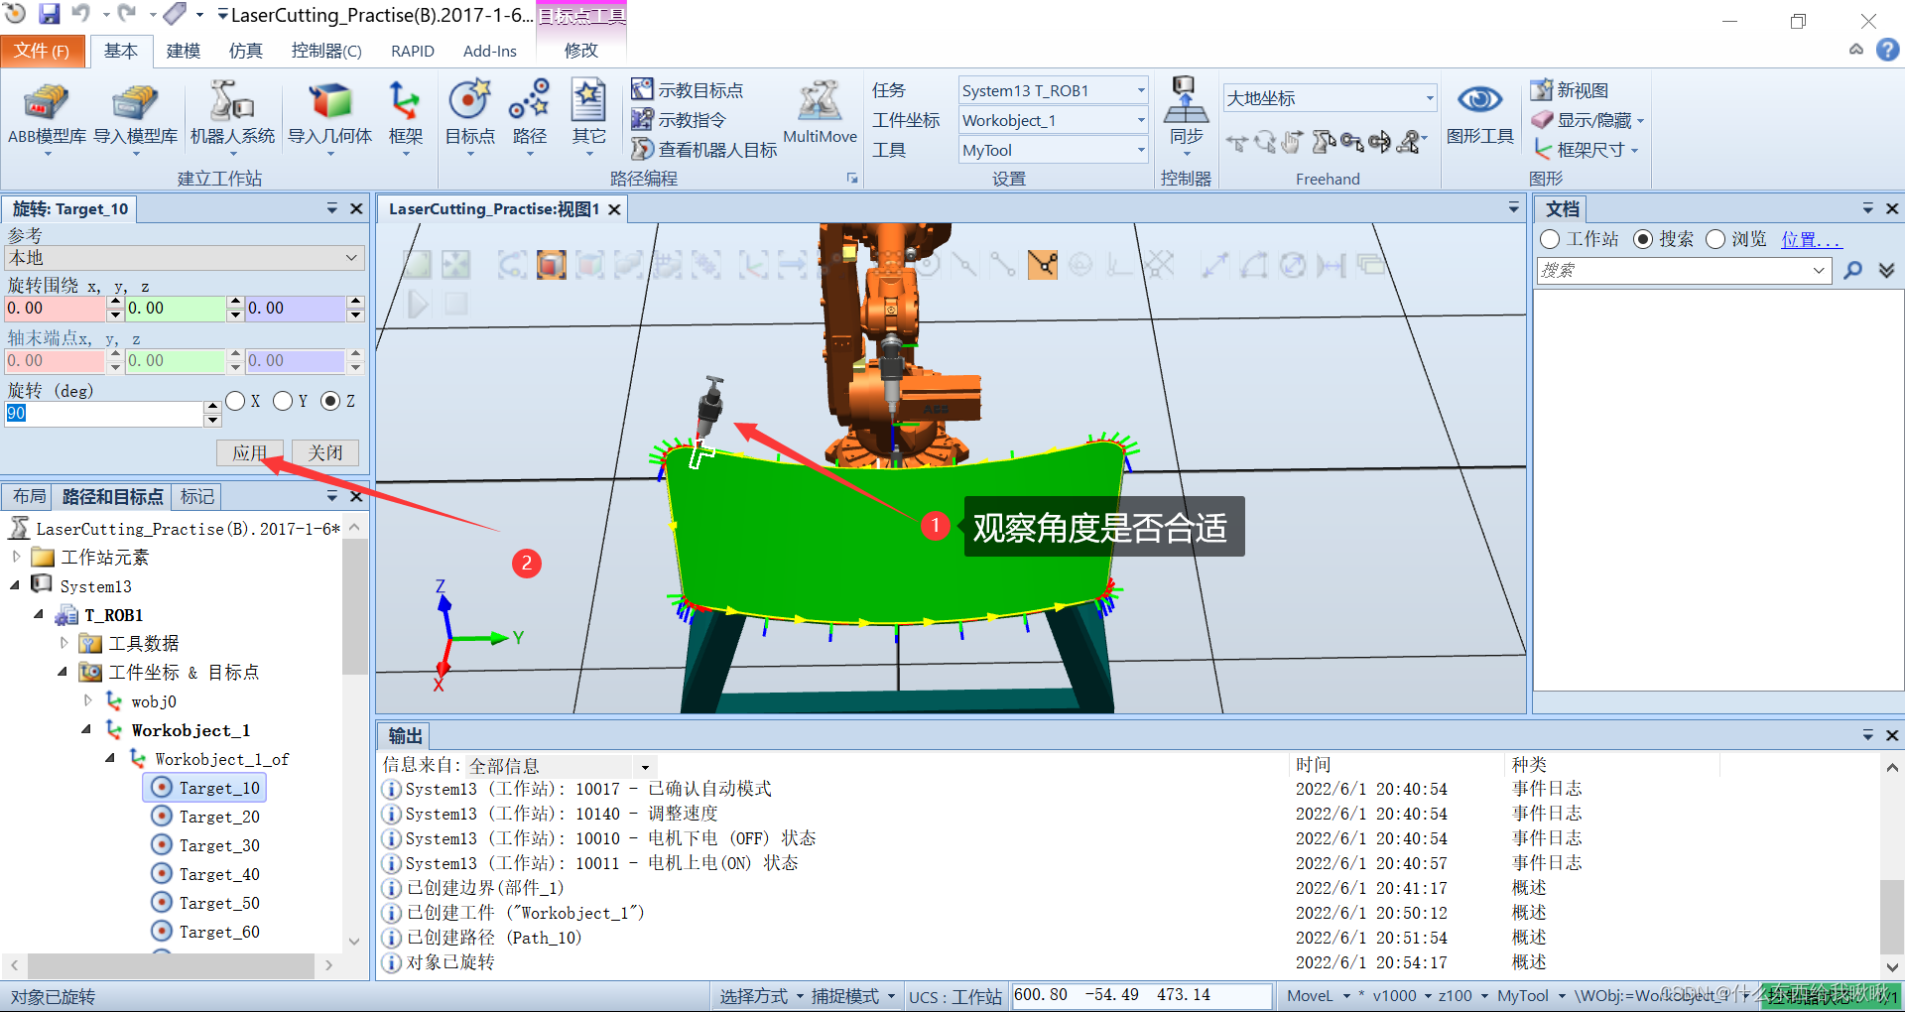Expand the 工具数据 tree node

point(63,643)
